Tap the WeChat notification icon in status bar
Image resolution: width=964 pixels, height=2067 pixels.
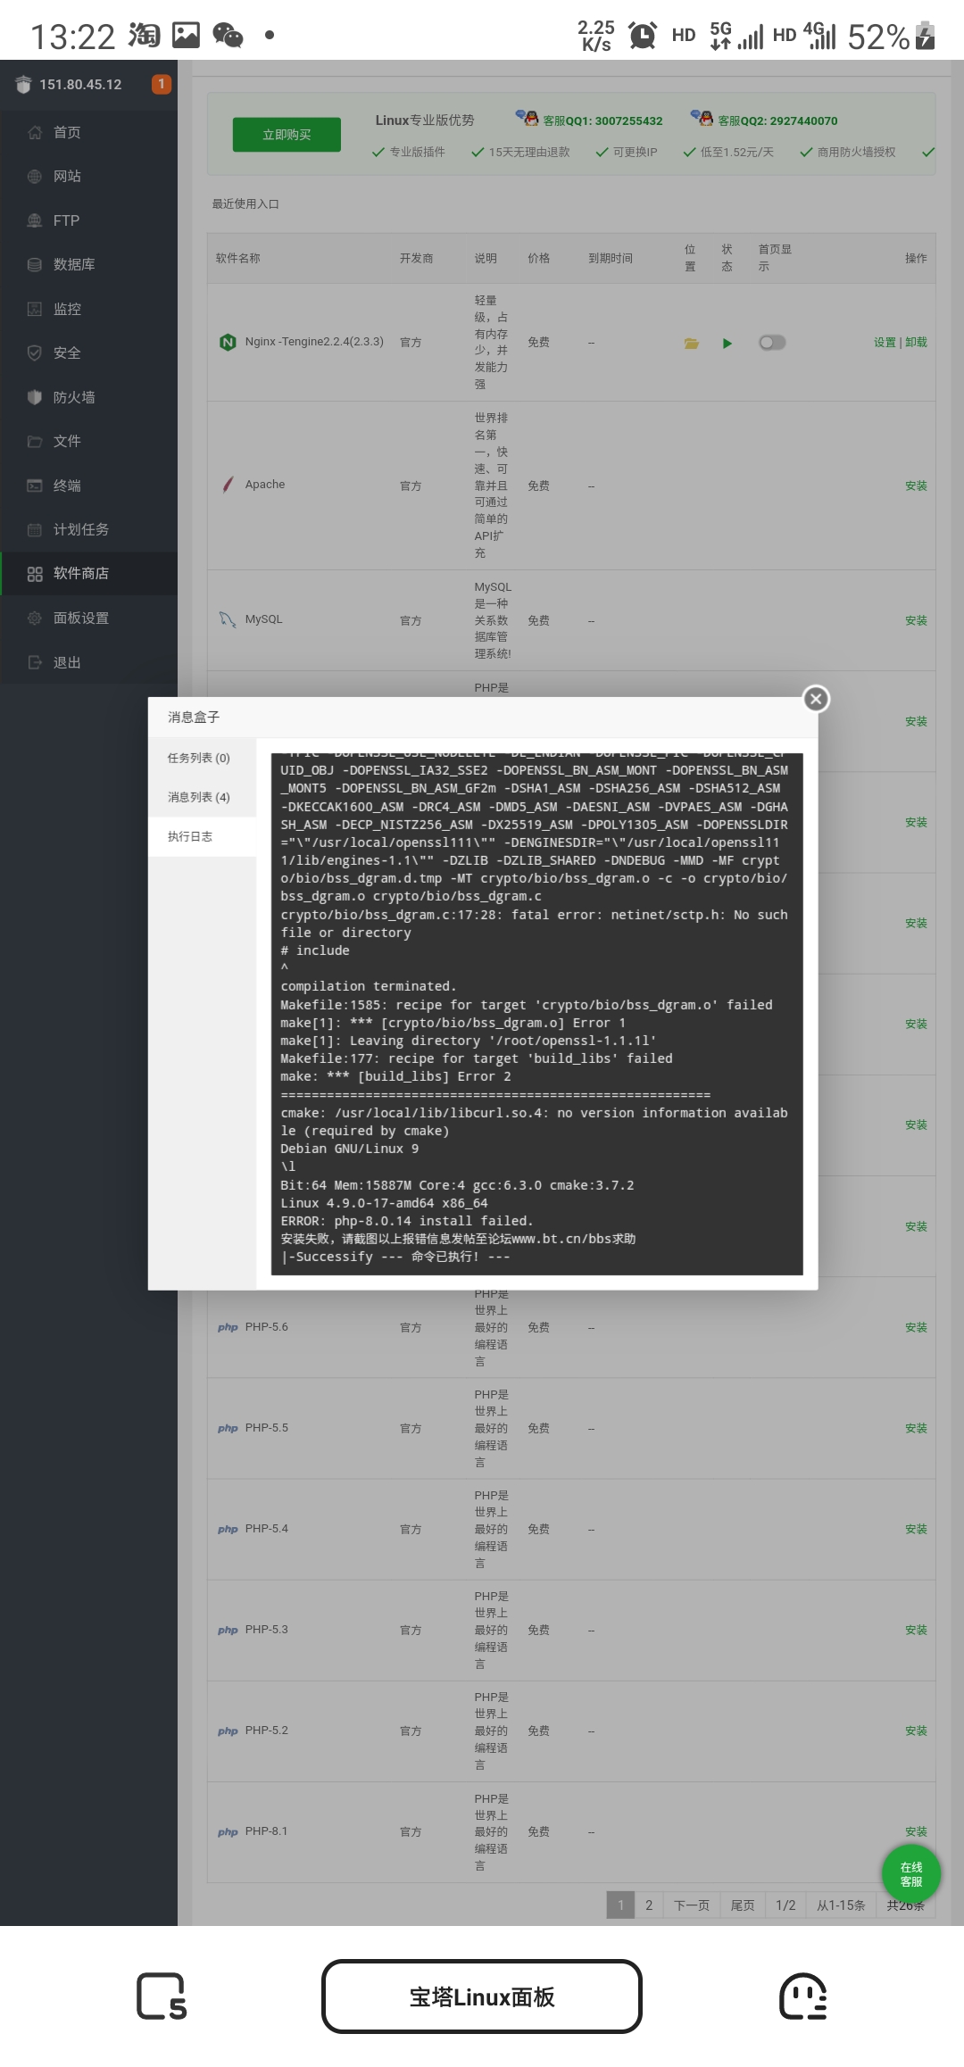228,36
